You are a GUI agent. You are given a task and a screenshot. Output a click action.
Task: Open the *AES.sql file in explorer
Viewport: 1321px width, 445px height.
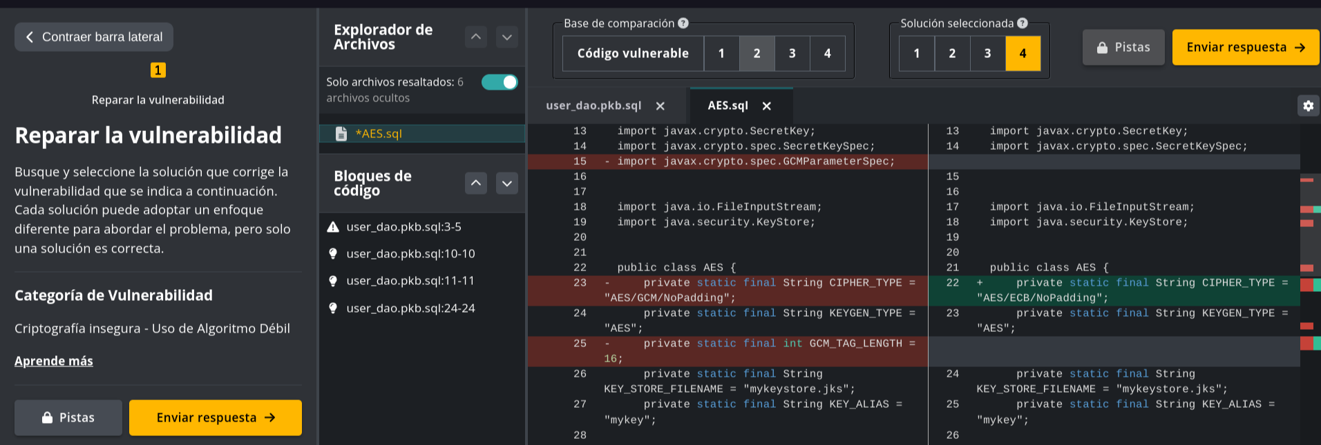pyautogui.click(x=422, y=133)
